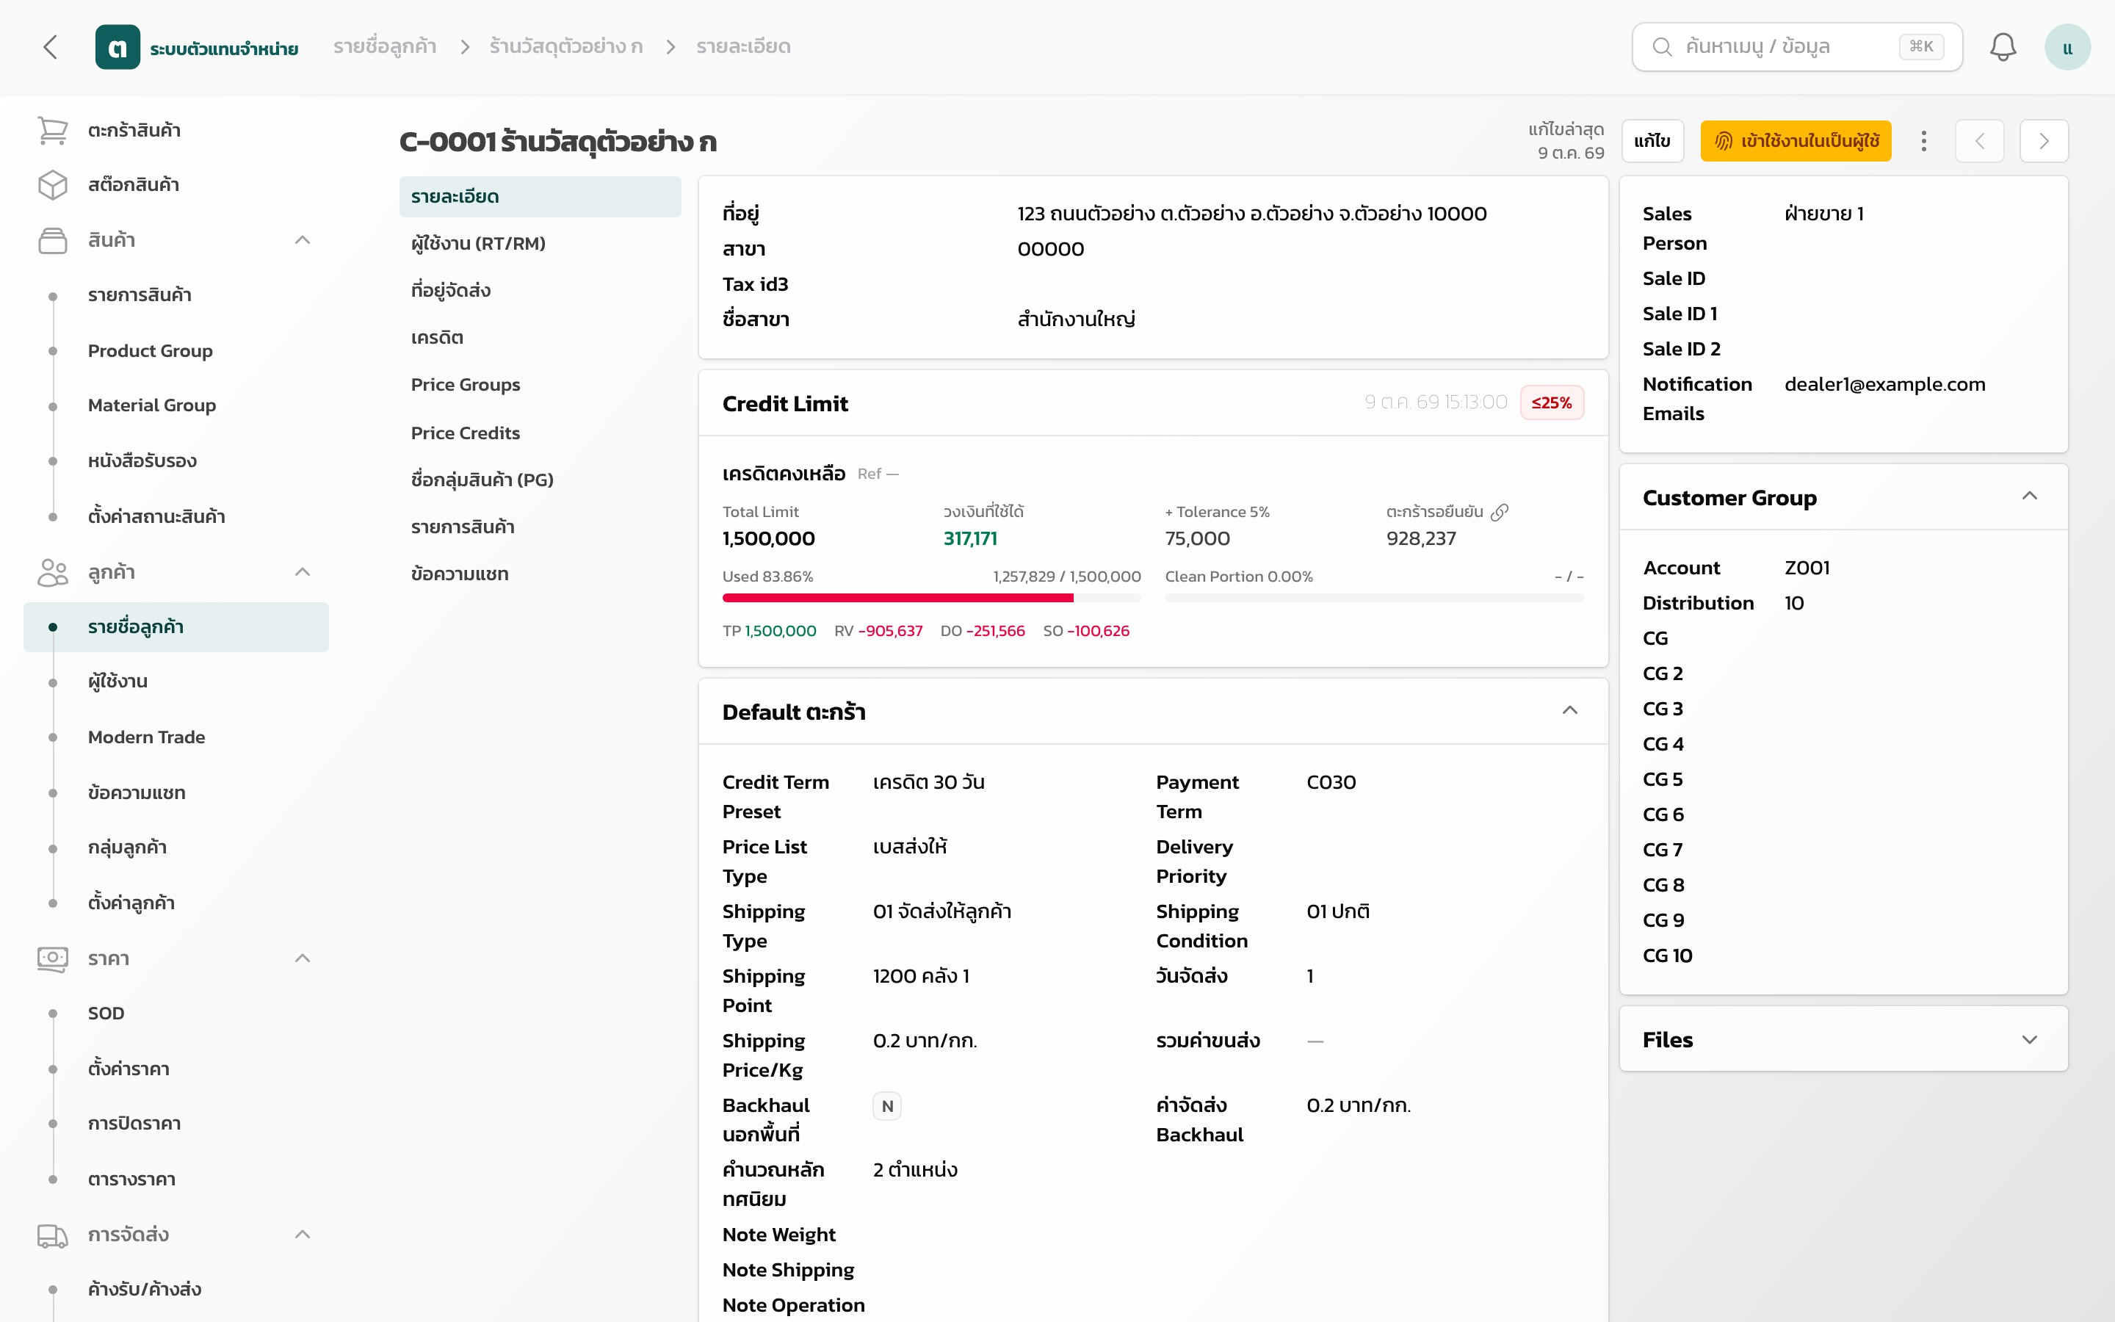
Task: Click the ลูกค้า people icon
Action: [52, 572]
